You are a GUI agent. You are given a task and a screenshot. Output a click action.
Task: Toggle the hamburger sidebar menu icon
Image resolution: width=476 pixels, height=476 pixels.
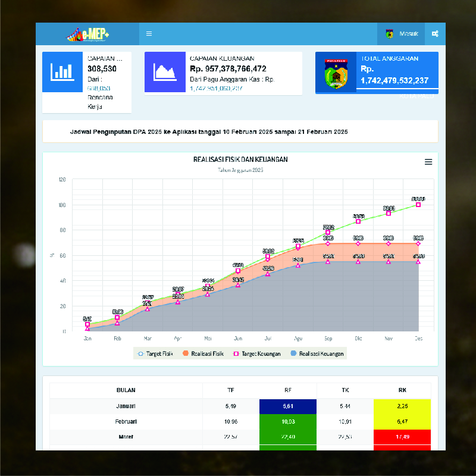tap(149, 34)
